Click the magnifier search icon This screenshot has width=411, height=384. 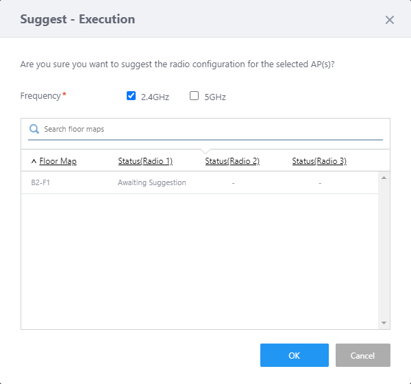pyautogui.click(x=34, y=129)
